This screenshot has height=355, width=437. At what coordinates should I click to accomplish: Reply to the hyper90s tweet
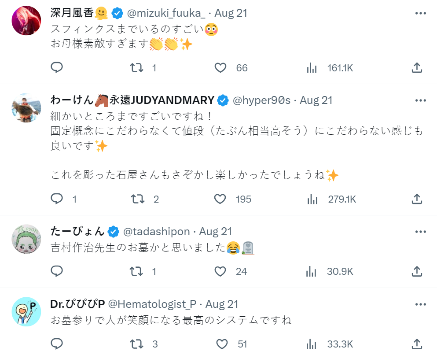57,199
